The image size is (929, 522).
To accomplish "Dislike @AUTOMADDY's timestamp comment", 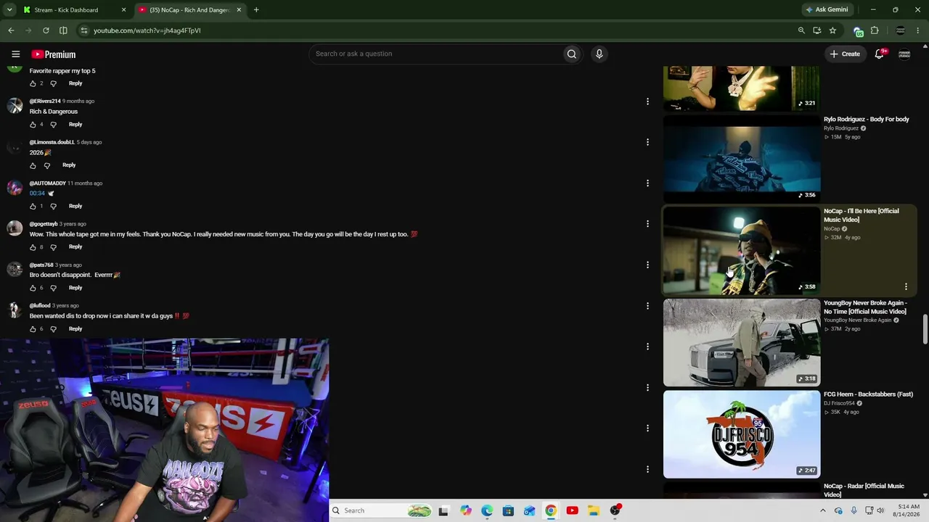I will (x=53, y=207).
